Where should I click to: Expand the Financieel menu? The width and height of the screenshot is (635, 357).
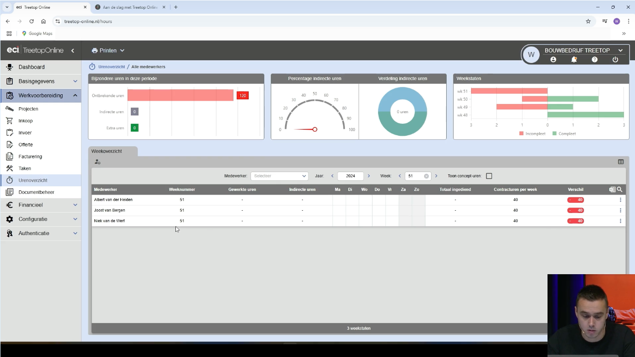point(31,205)
